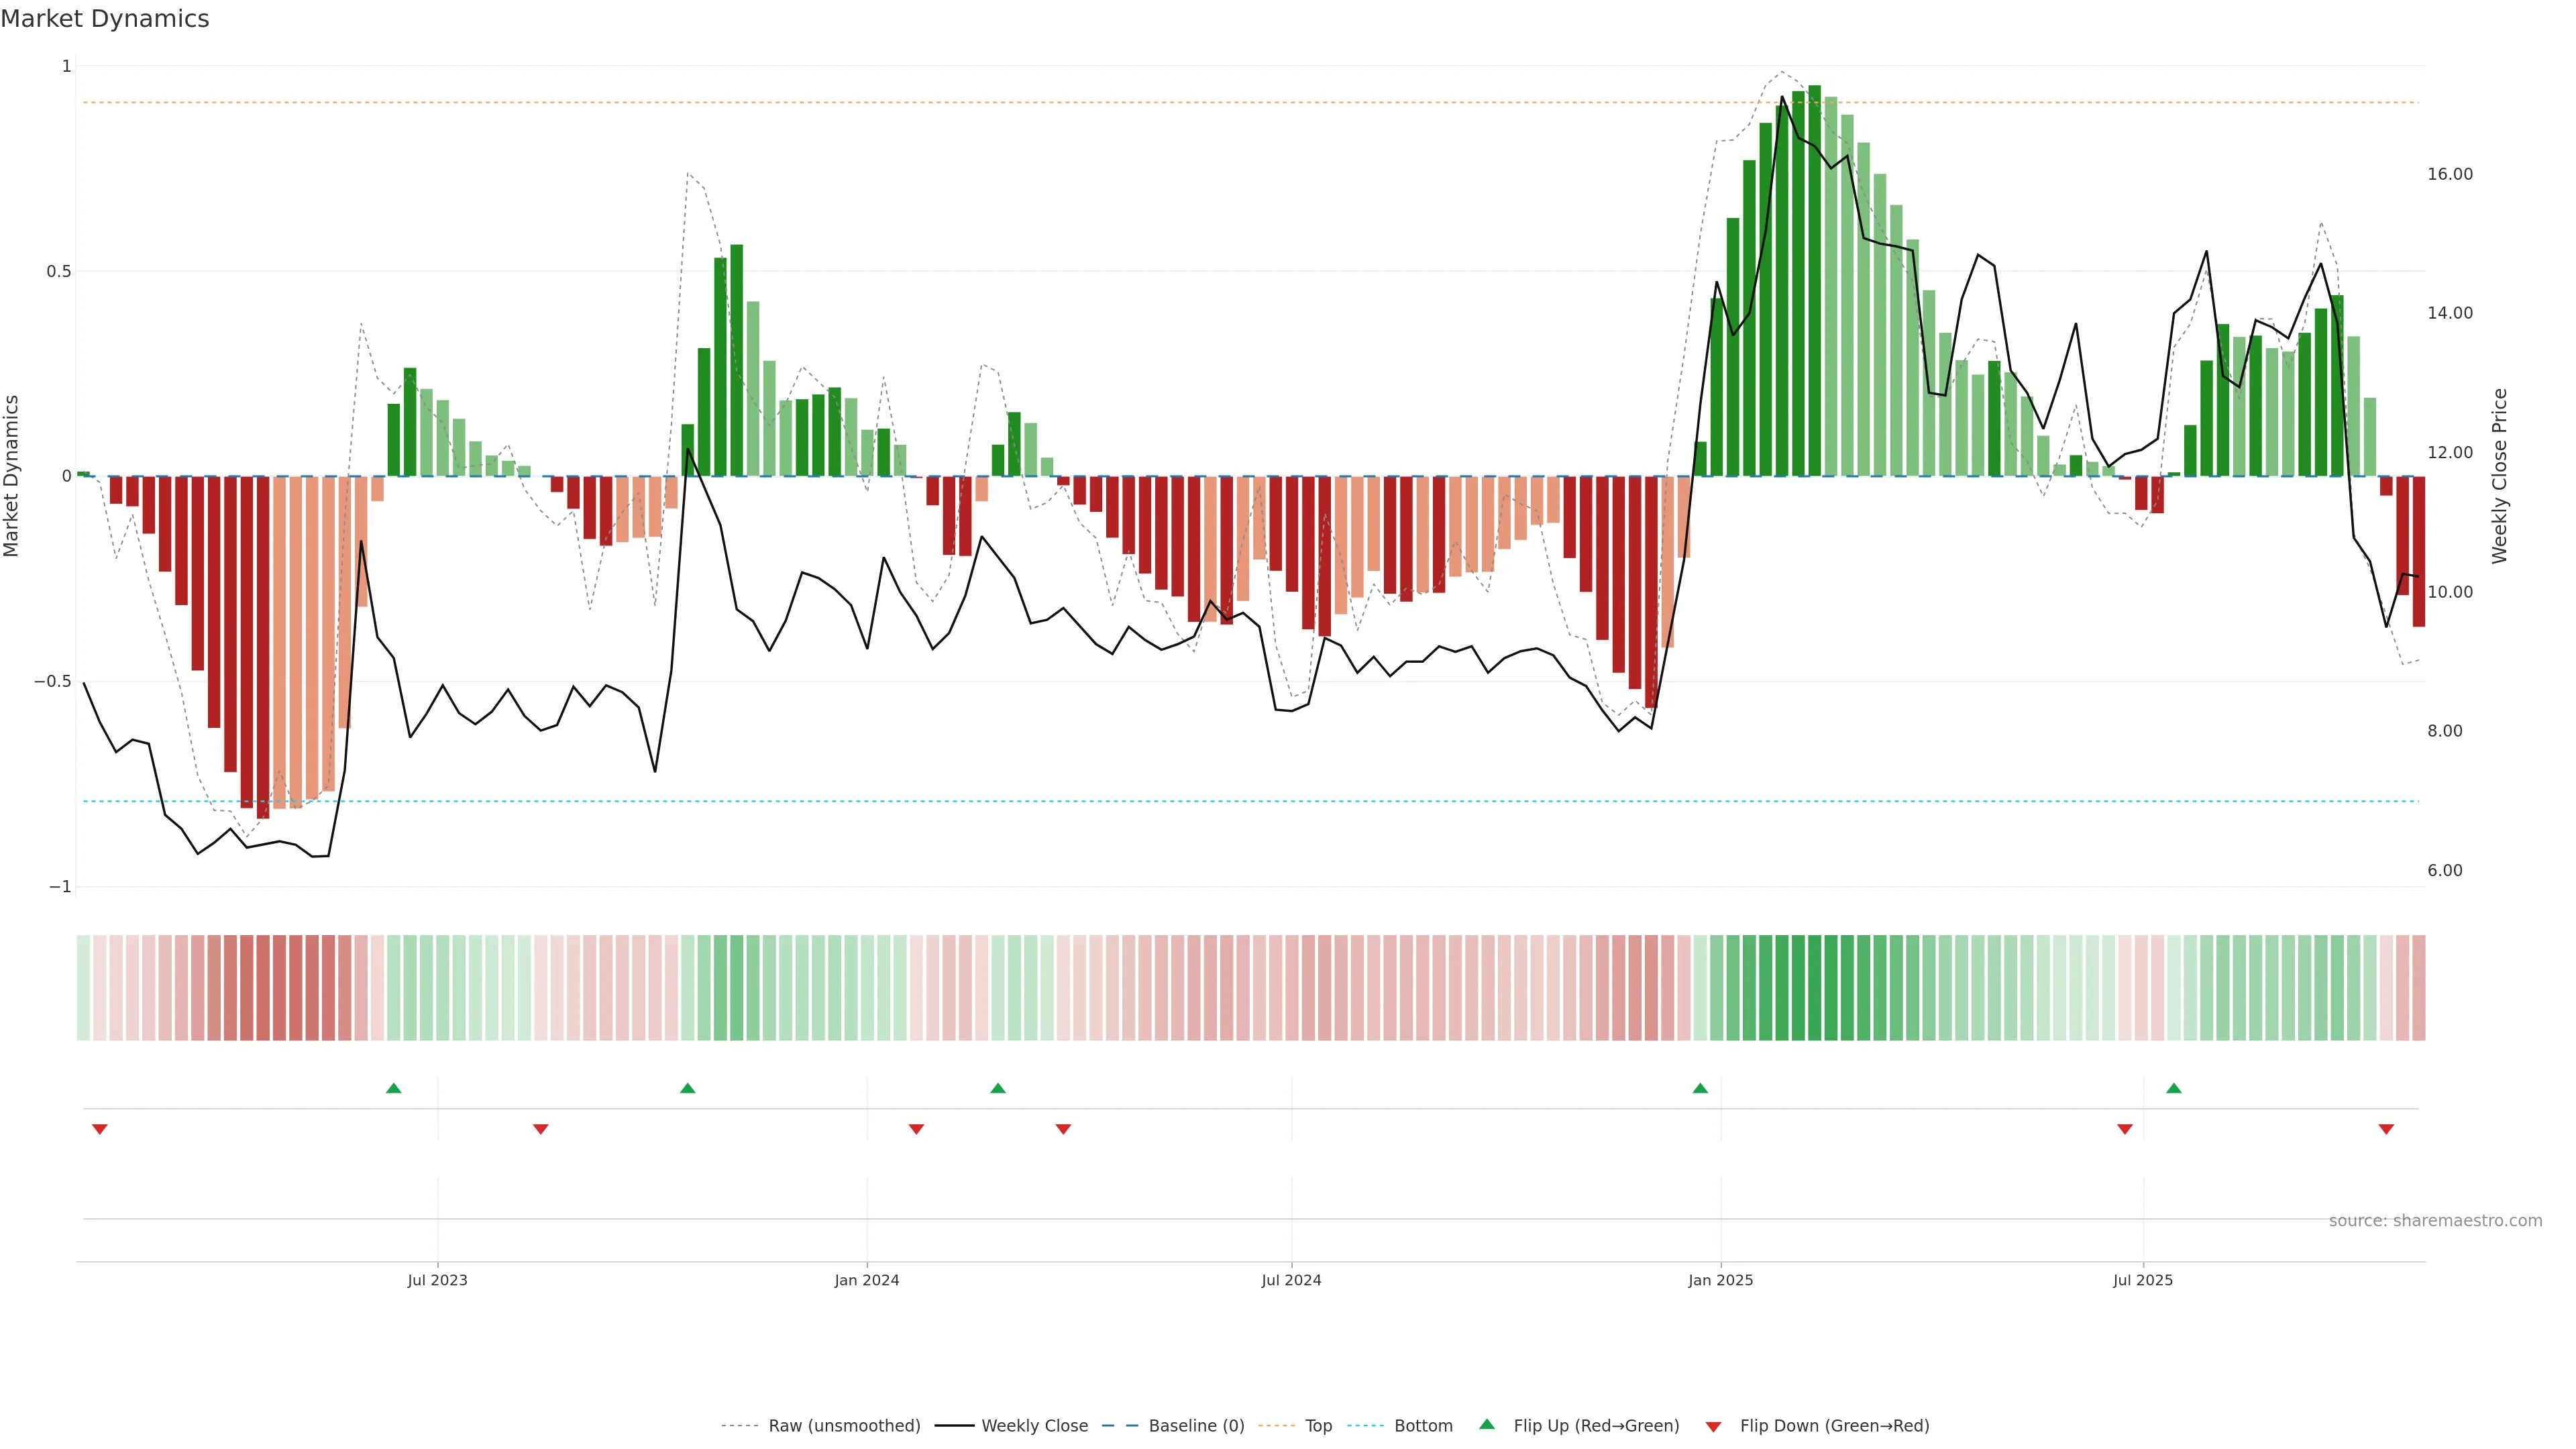Click the green Flip Up legend triangle
The height and width of the screenshot is (1449, 2576).
coord(1487,1424)
